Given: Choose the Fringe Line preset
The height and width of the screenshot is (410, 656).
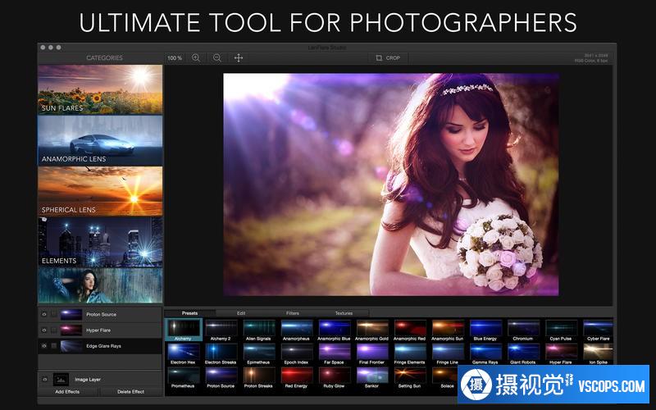Looking at the screenshot, I should [x=447, y=354].
